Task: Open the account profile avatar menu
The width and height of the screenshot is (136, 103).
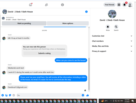Action: (130, 5)
